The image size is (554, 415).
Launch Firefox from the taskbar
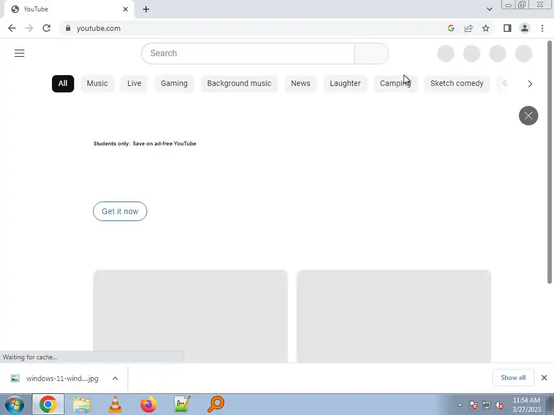pyautogui.click(x=148, y=404)
